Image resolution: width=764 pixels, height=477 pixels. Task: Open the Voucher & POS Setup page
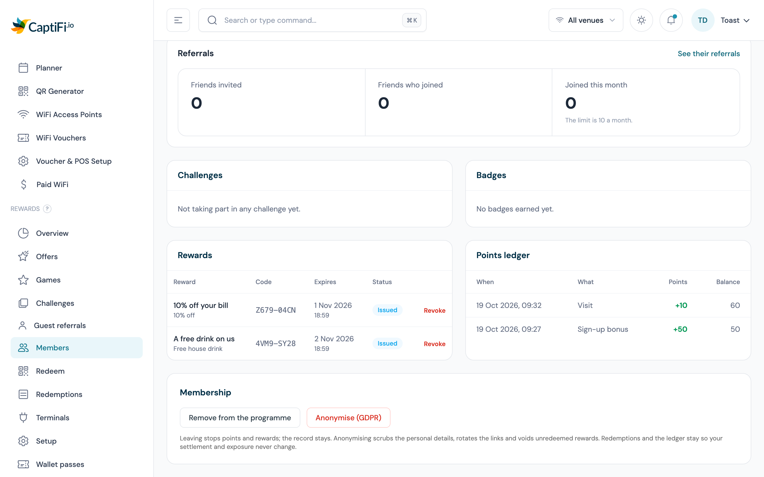click(77, 161)
